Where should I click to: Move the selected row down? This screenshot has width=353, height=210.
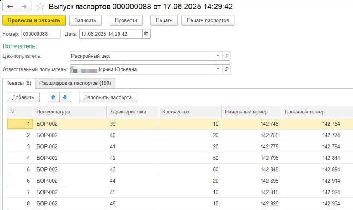pos(65,97)
